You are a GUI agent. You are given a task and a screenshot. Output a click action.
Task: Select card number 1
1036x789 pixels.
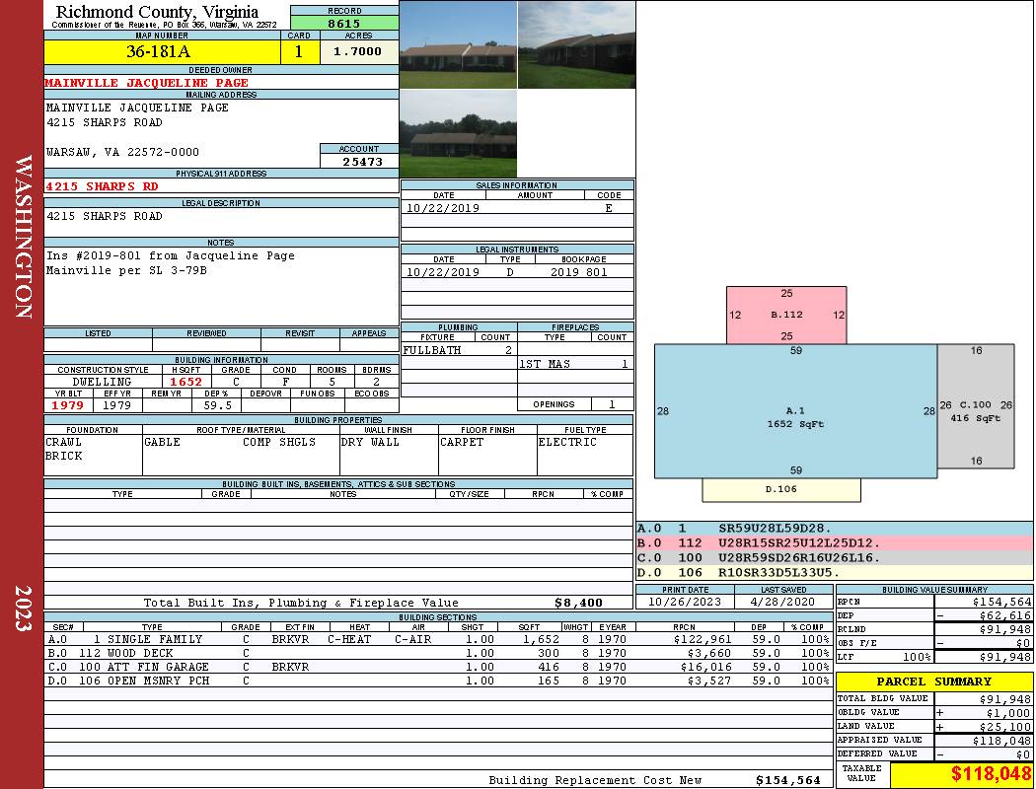tap(299, 51)
